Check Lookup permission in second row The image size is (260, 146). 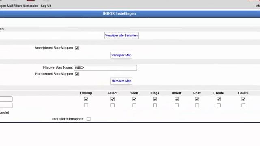pyautogui.click(x=86, y=105)
